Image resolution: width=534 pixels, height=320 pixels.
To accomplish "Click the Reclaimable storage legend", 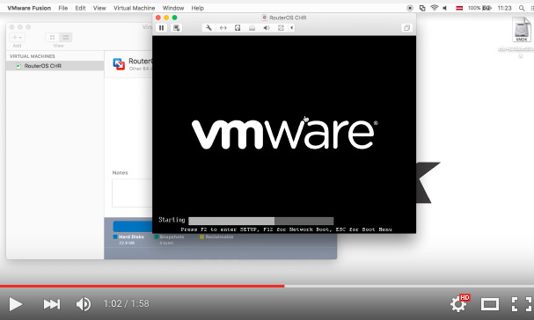I will [x=216, y=237].
